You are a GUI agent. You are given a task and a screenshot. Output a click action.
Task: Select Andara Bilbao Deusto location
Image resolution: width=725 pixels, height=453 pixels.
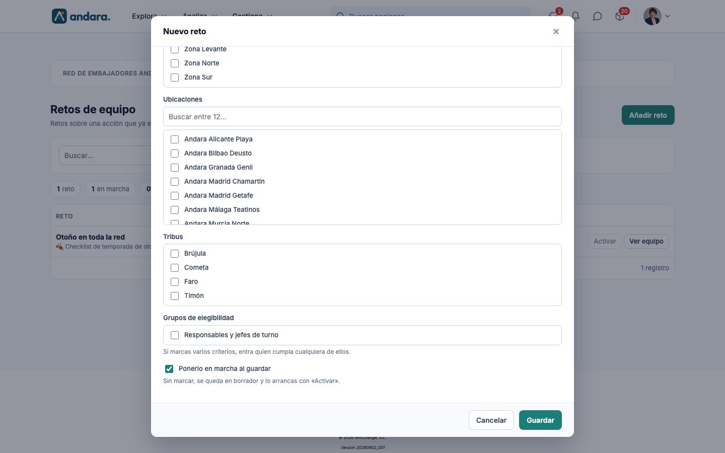pyautogui.click(x=175, y=154)
